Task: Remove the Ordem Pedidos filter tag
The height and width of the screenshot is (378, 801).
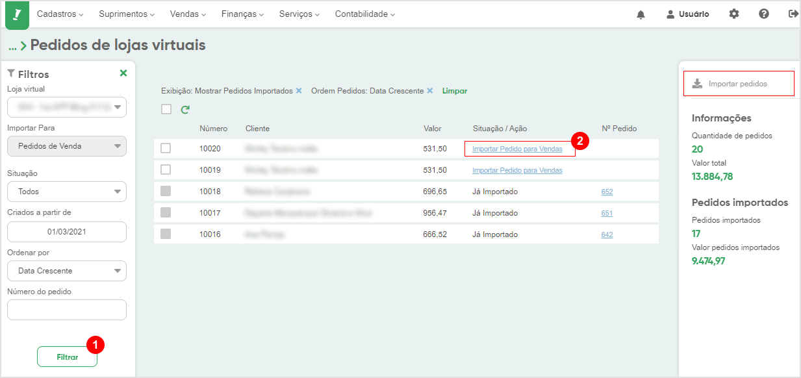Action: [x=430, y=91]
